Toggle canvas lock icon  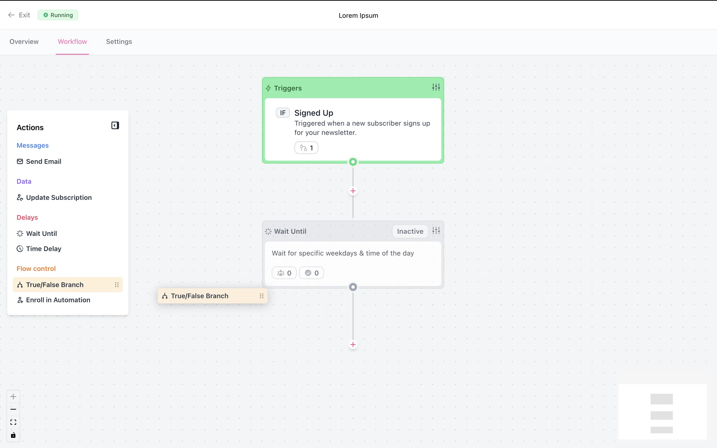[13, 435]
